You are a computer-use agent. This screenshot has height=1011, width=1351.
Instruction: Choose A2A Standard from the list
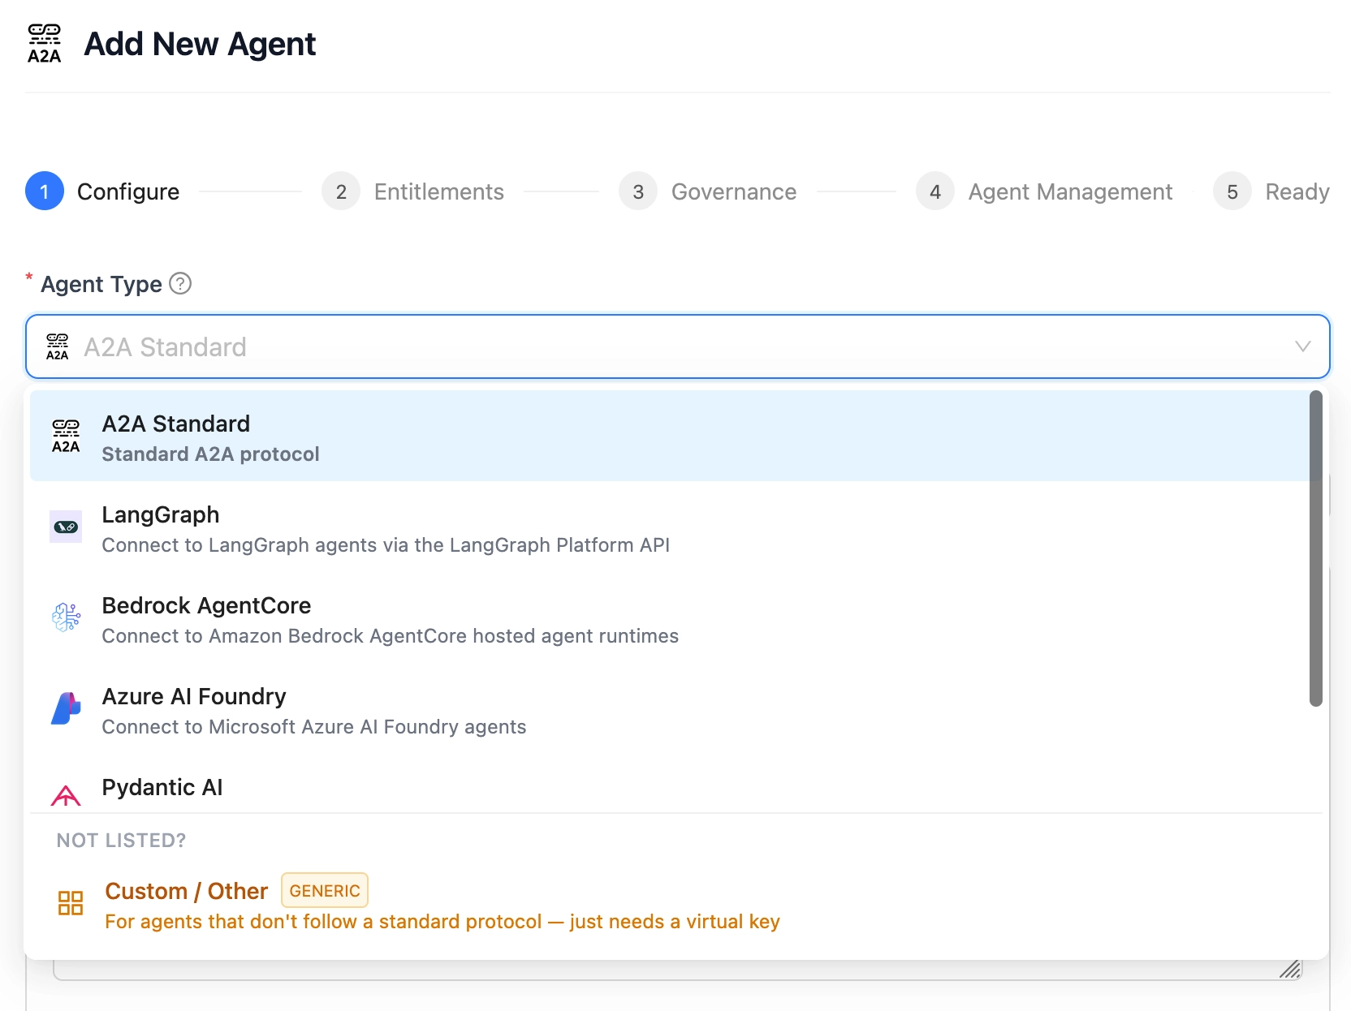coord(670,436)
